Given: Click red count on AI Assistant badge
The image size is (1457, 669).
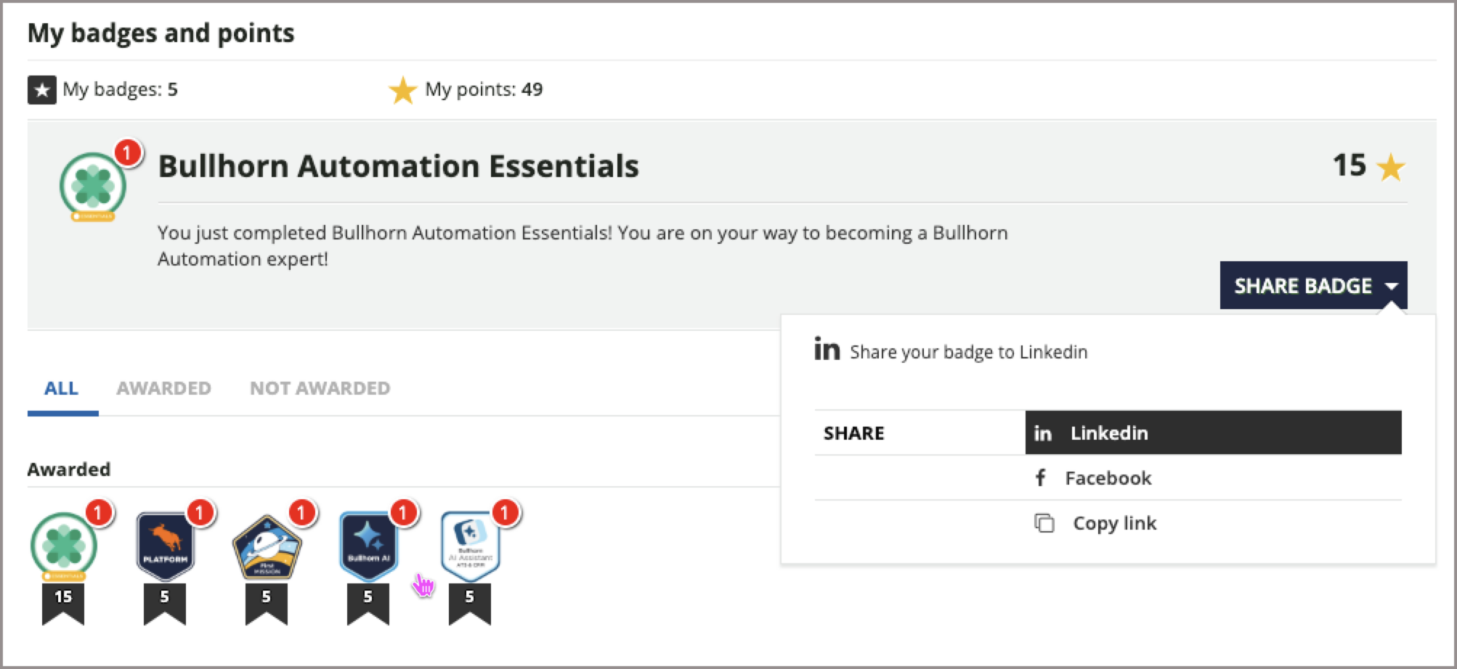Looking at the screenshot, I should [x=505, y=512].
